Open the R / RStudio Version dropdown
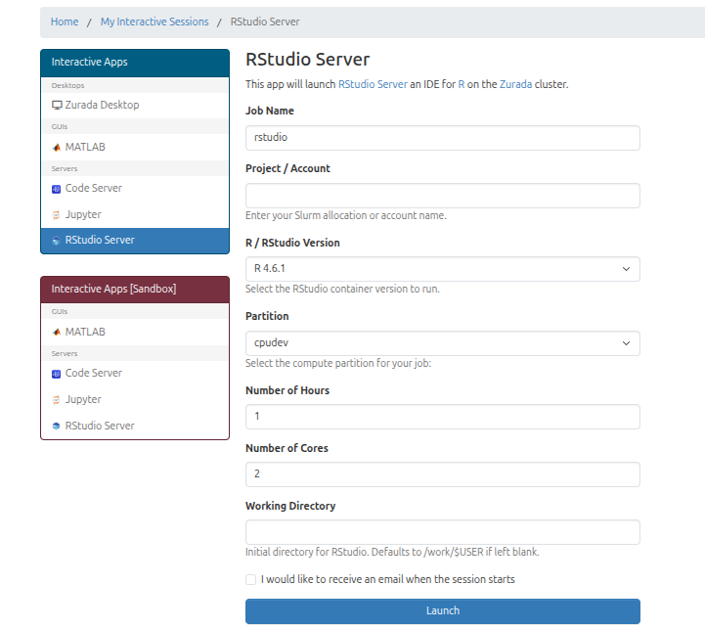705x630 pixels. tap(442, 269)
